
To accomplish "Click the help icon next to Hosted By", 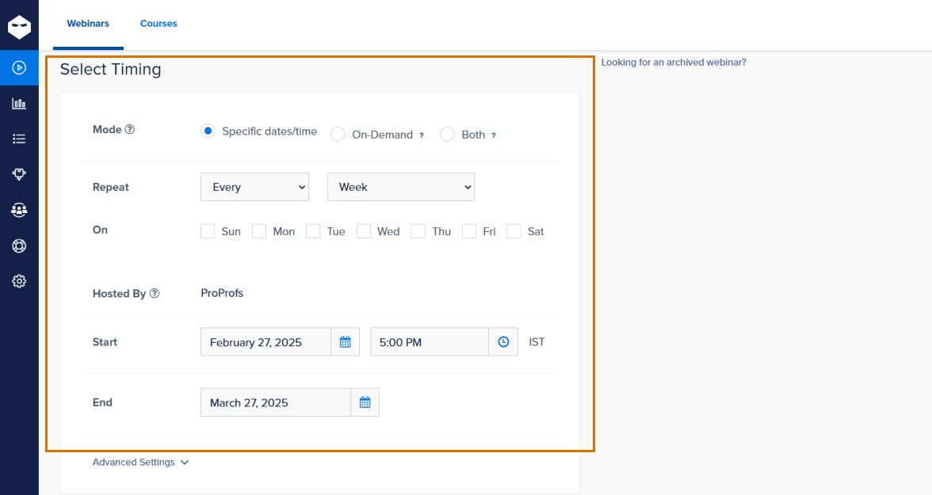I will point(155,293).
